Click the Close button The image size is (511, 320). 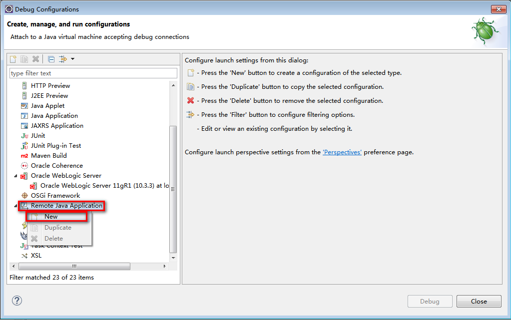(479, 302)
